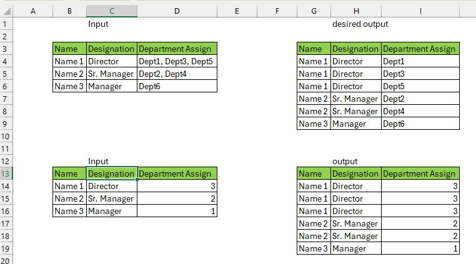Click cell containing "Dept1, Dept3, Dept5"
Viewport: 476px width, 264px height.
[x=177, y=61]
